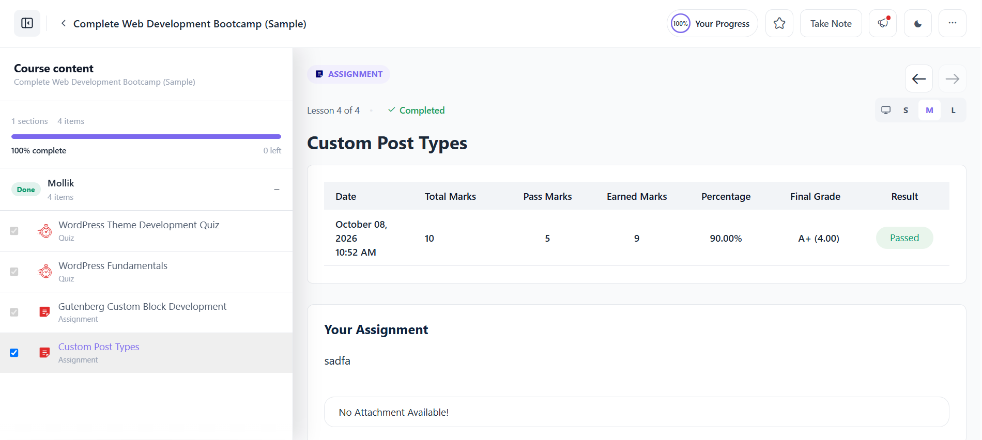Go to previous lesson arrow
This screenshot has height=440, width=982.
(x=918, y=78)
